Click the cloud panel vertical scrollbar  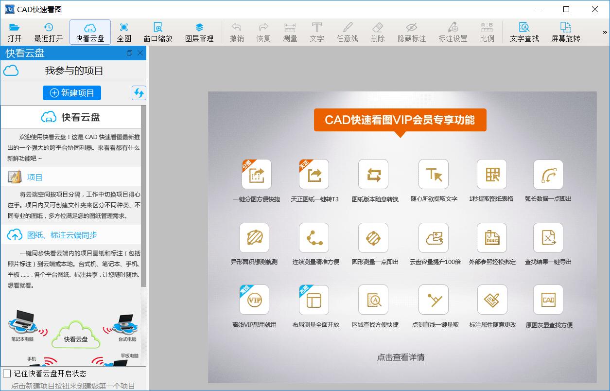coord(143,195)
